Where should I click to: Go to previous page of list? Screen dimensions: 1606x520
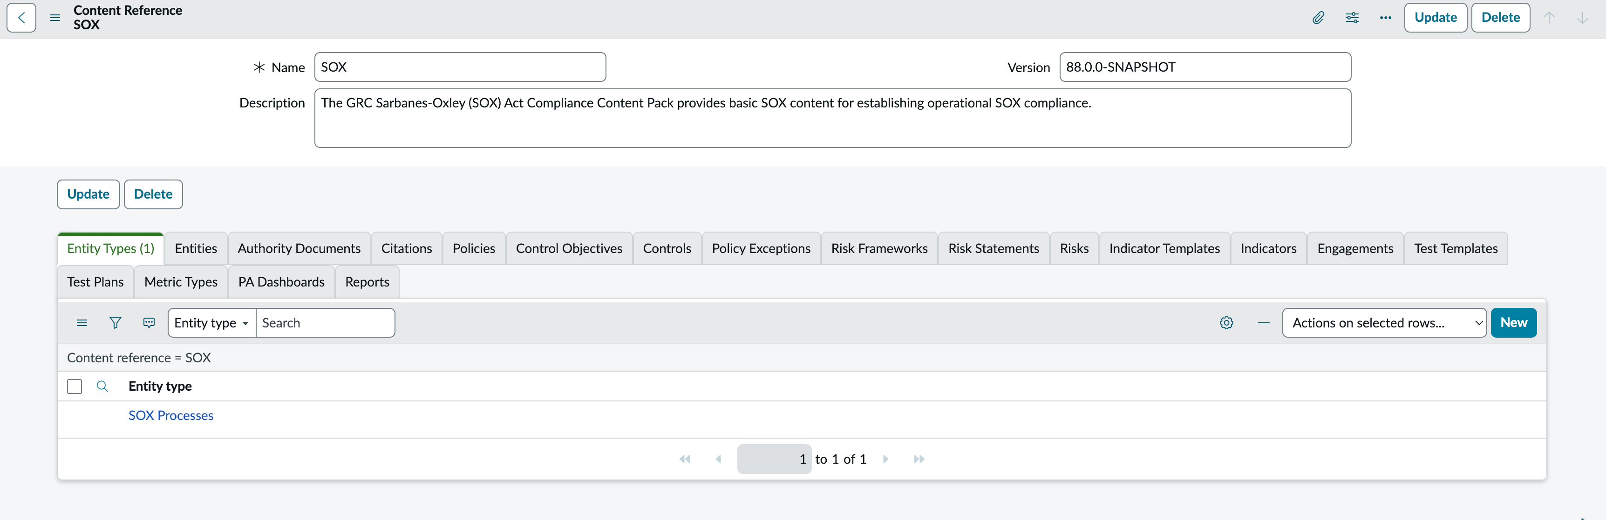[718, 459]
